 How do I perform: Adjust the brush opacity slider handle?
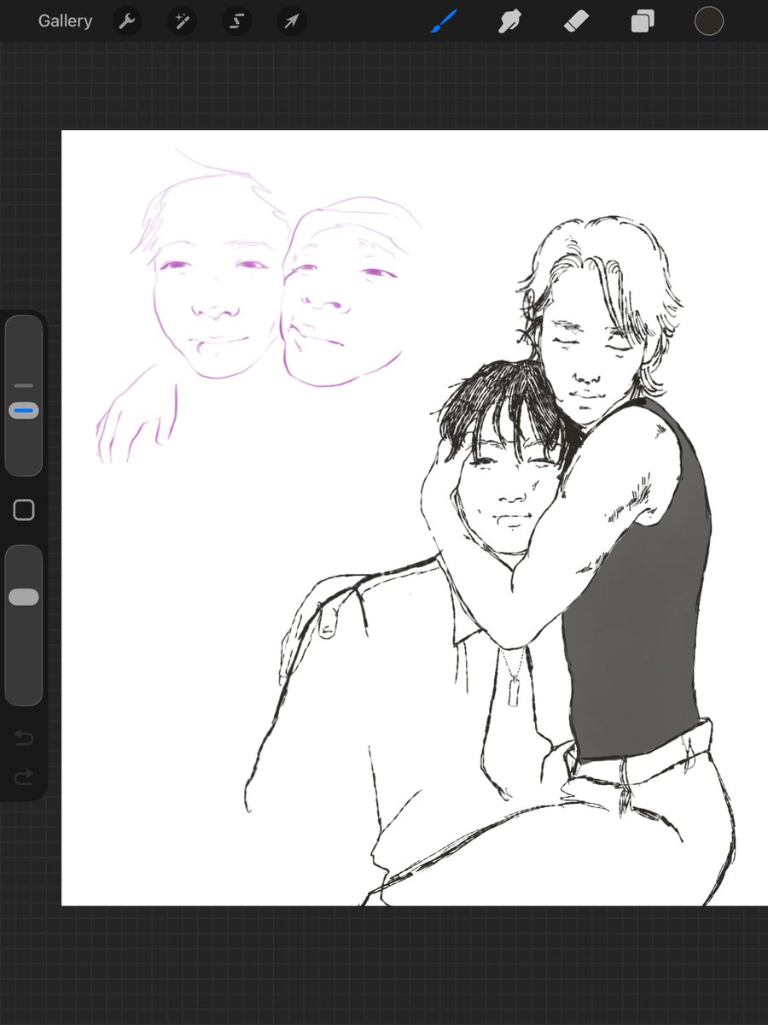click(x=24, y=597)
